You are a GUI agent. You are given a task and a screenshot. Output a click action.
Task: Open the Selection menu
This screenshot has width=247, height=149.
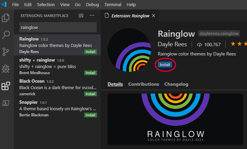point(45,5)
